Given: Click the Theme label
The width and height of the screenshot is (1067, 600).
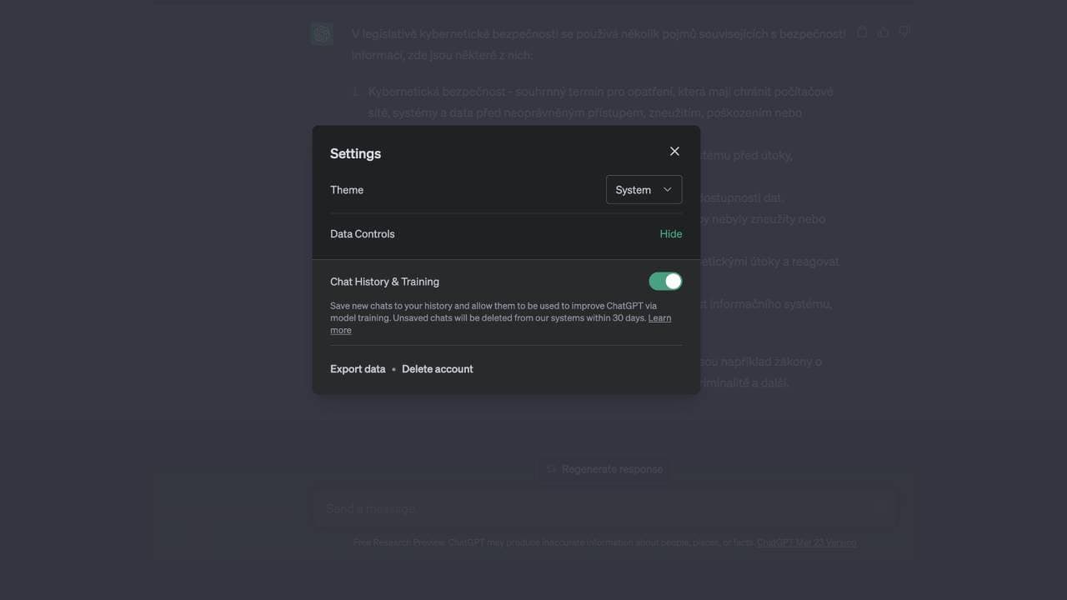Looking at the screenshot, I should click(347, 190).
